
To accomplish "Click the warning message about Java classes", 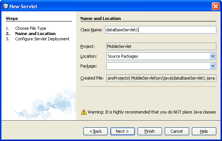I will (152, 112).
